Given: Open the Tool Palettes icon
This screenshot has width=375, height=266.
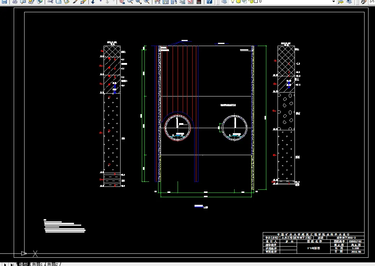Looking at the screenshot, I should [x=174, y=2].
